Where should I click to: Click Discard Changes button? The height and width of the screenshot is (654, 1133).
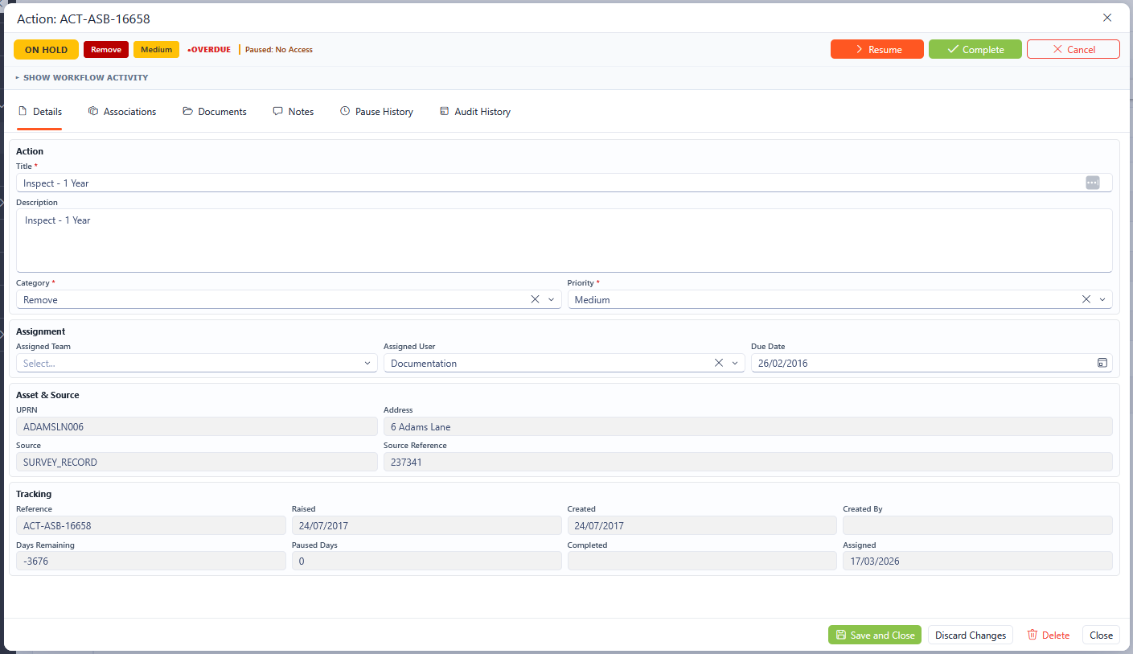click(x=970, y=635)
